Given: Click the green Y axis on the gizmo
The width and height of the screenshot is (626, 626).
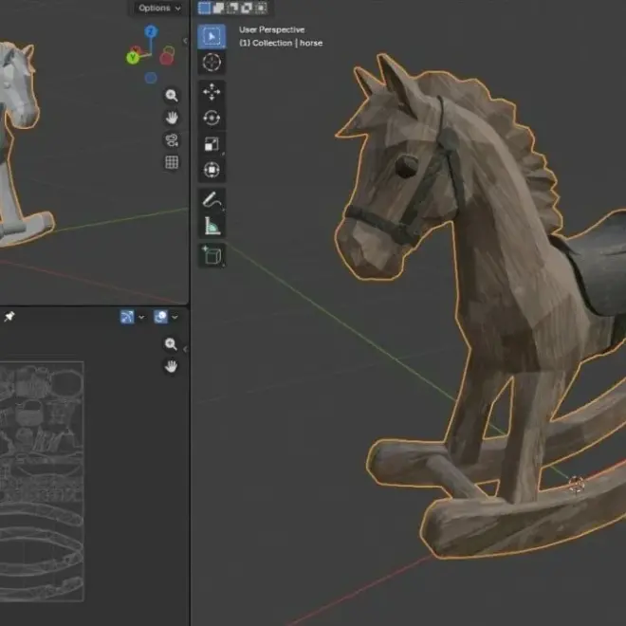Looking at the screenshot, I should pyautogui.click(x=132, y=57).
